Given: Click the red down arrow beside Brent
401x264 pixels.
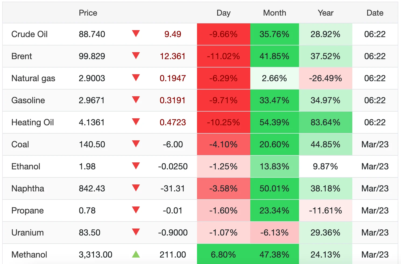Looking at the screenshot, I should pyautogui.click(x=136, y=56).
